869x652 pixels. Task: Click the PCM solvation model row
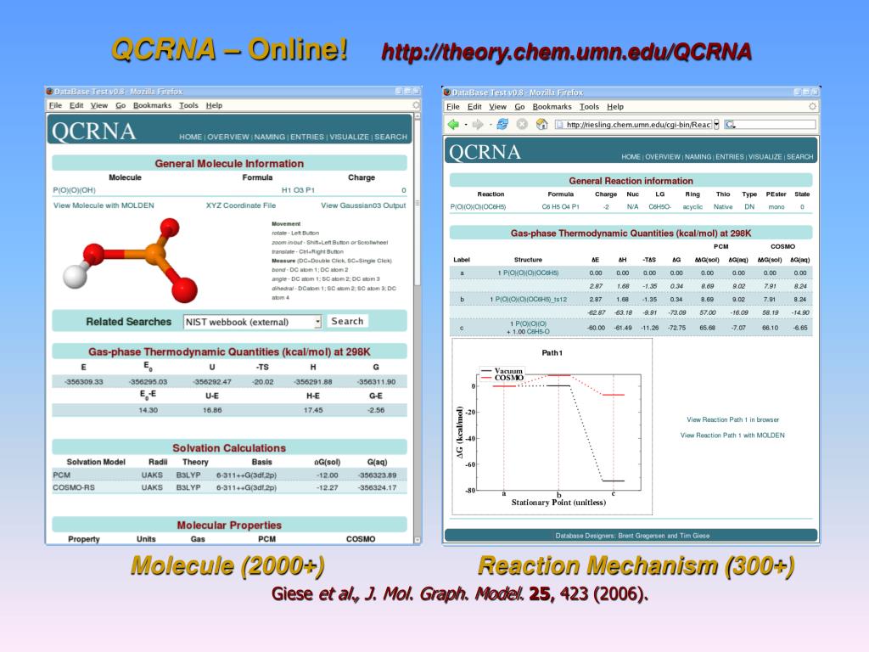229,475
